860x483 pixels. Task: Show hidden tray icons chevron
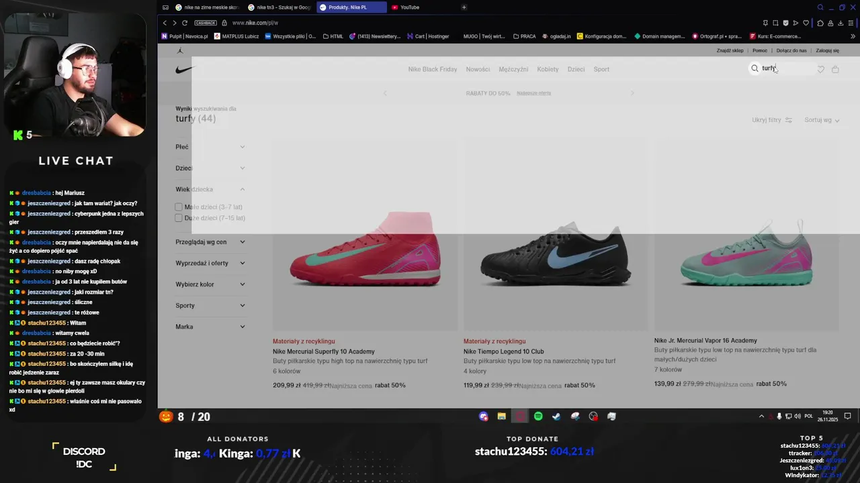(761, 416)
